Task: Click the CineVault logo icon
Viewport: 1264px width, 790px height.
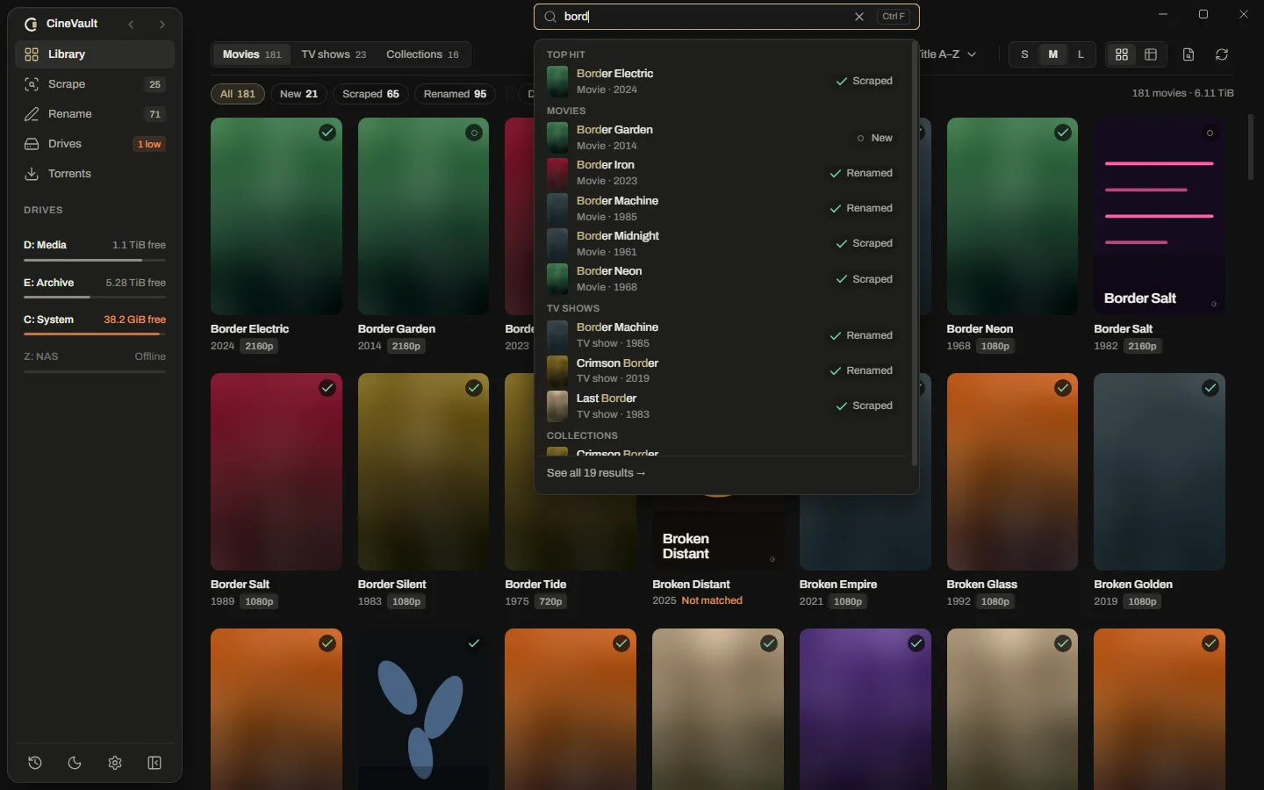Action: (32, 24)
